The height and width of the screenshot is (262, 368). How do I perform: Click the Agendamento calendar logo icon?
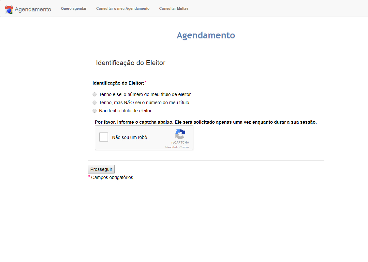(9, 9)
